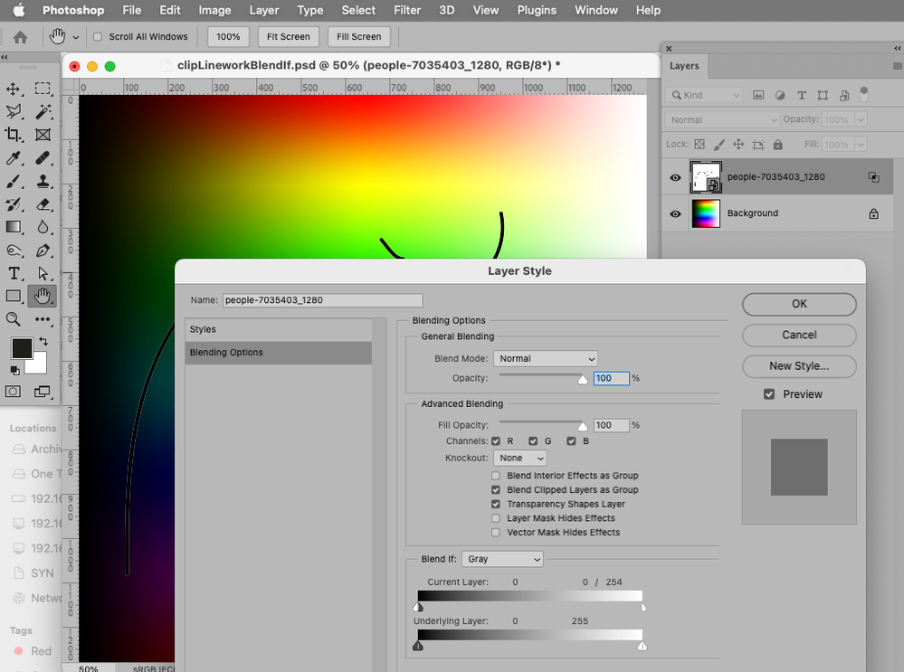The width and height of the screenshot is (904, 672).
Task: Expand the Blend If channel dropdown
Action: 502,560
